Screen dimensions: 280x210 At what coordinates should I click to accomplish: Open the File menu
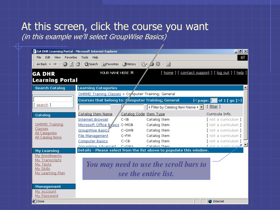click(x=39, y=57)
